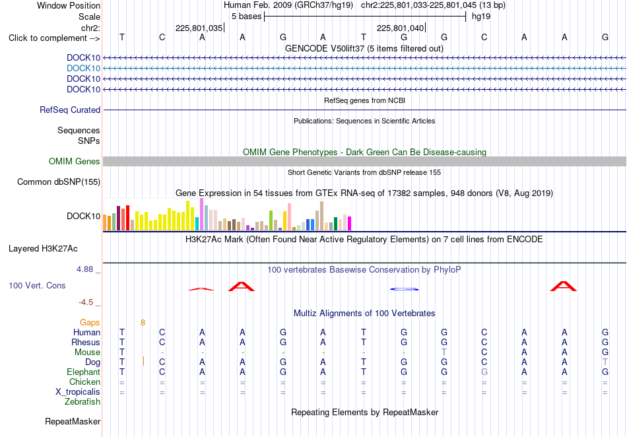
Task: Click the 225,801,040 position label
Action: tap(400, 28)
